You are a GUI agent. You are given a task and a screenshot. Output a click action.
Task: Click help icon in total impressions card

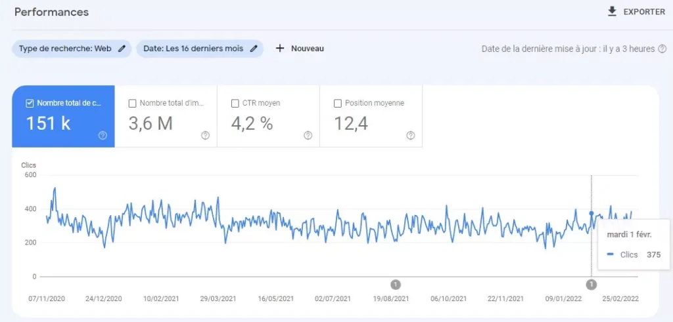(x=205, y=136)
